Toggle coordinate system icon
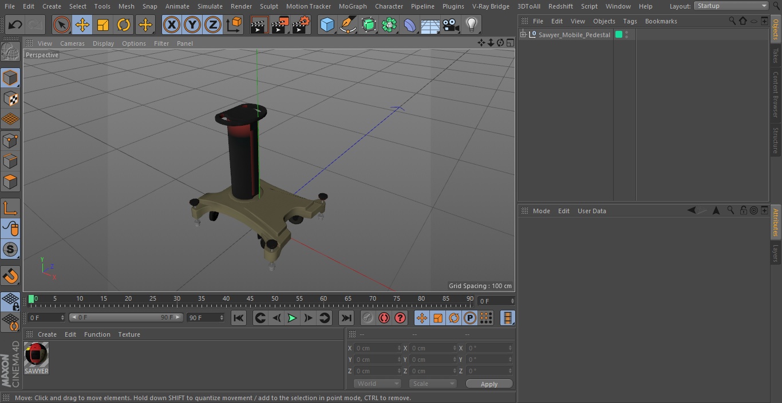Viewport: 782px width, 403px height. pos(234,25)
